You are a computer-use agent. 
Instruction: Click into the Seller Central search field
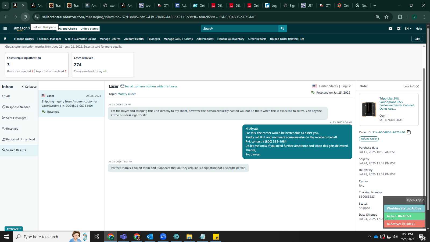coord(239,29)
